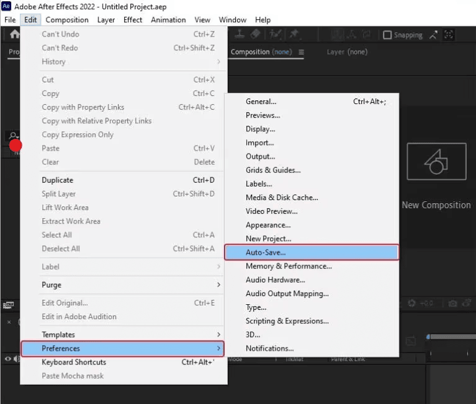
Task: Select the Roto Brush tool
Action: (x=276, y=34)
